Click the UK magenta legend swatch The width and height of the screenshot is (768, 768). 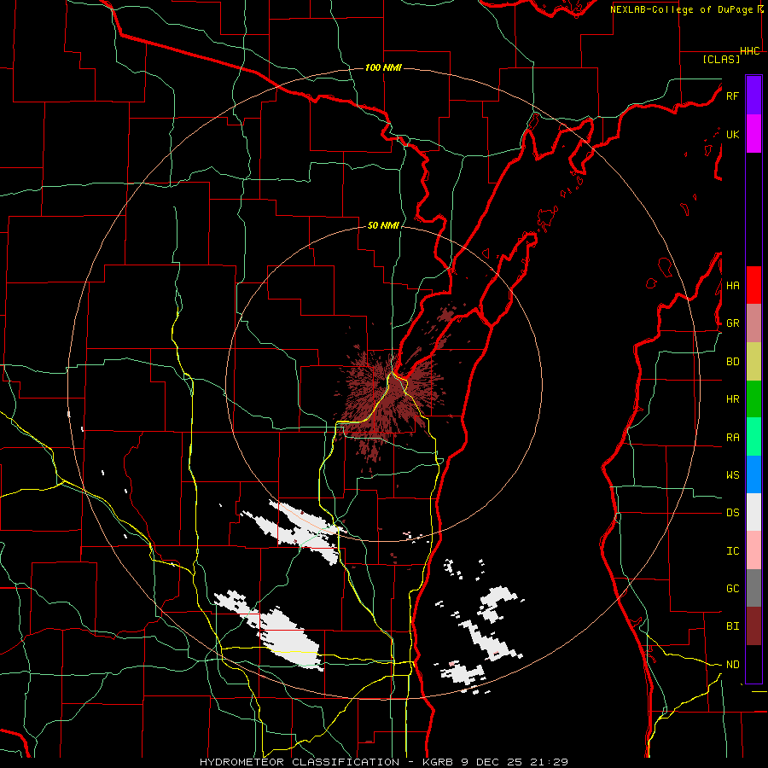[753, 134]
